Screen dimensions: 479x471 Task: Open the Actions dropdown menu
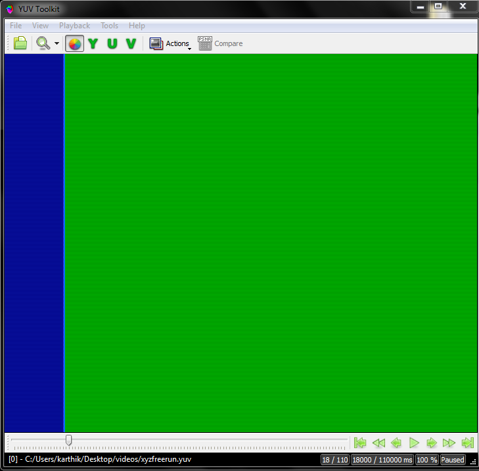coord(170,43)
